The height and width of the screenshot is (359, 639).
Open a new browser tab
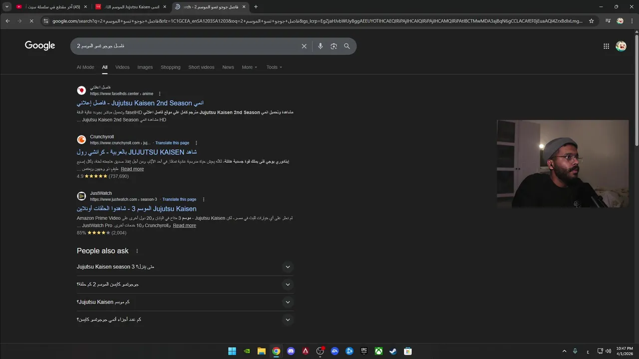coord(256,6)
